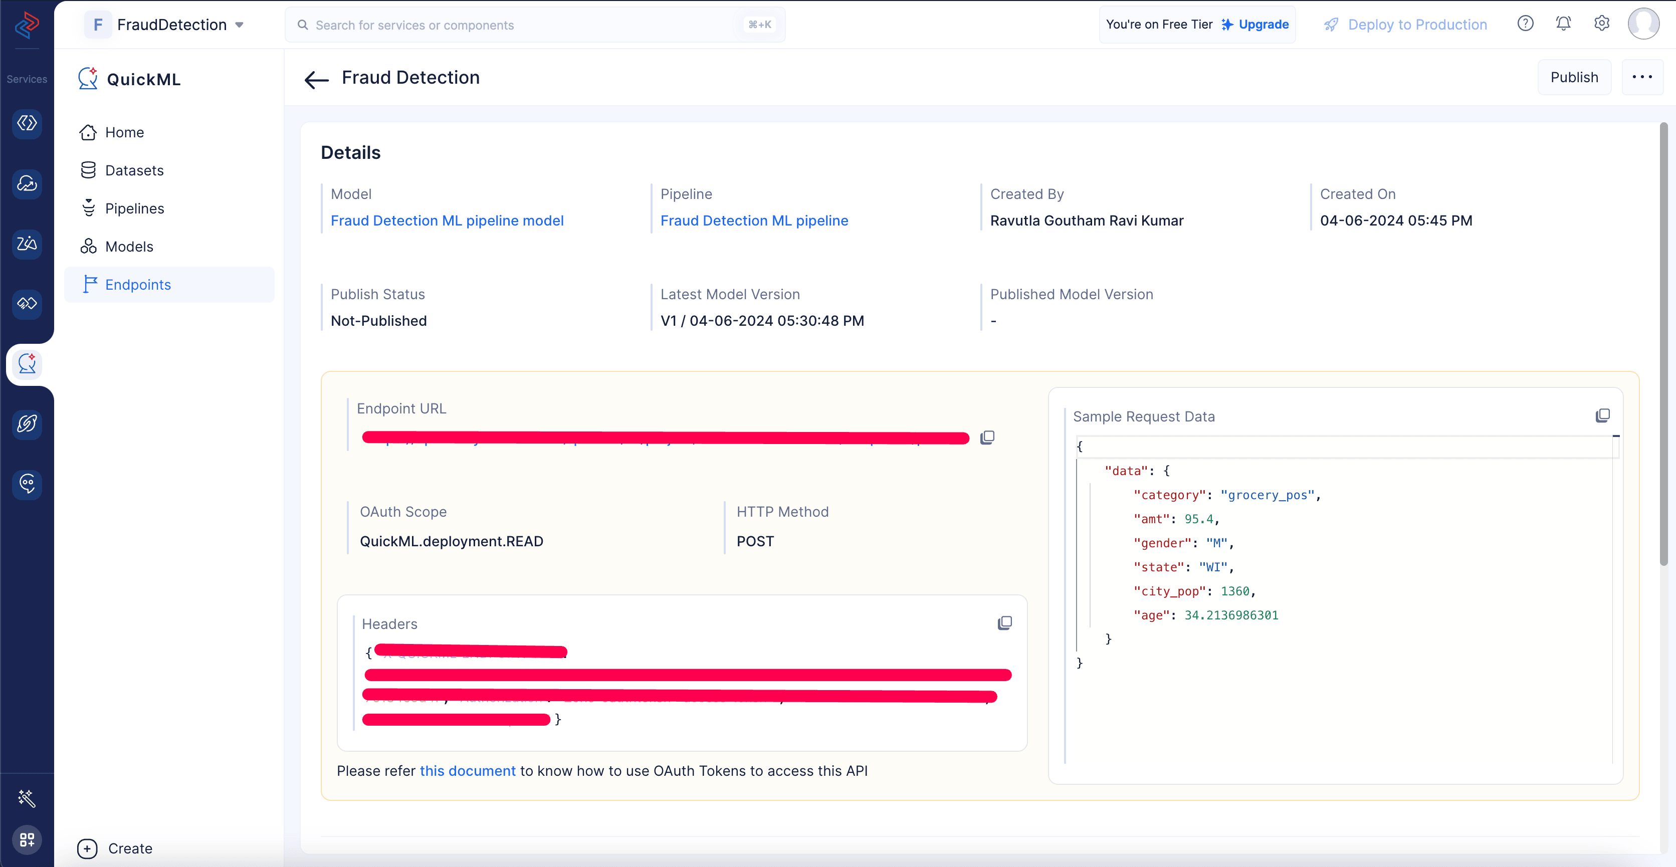This screenshot has height=867, width=1676.
Task: Open the DevOps infinity service icon
Action: point(27,304)
